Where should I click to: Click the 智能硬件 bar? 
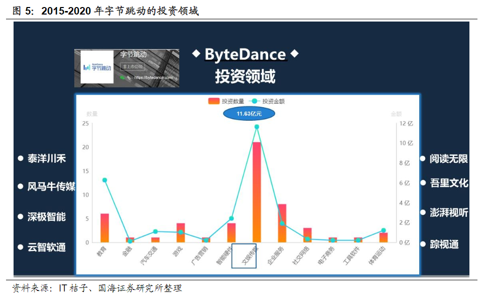pos(231,233)
